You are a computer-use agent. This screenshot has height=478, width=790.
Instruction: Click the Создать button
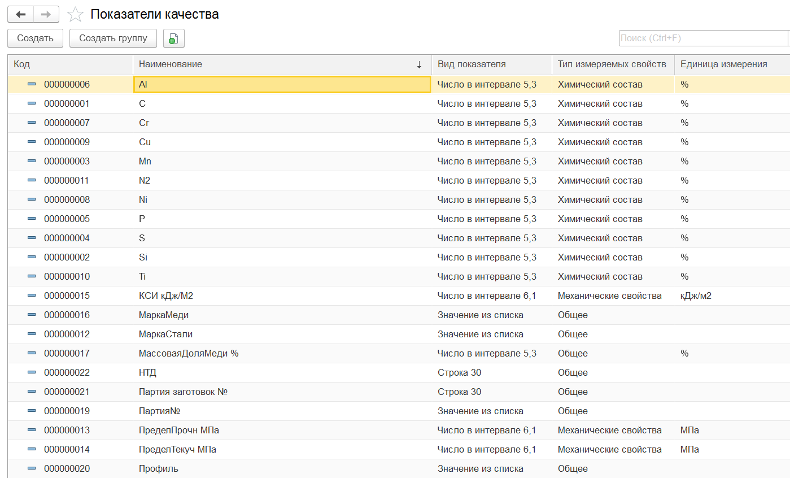(35, 38)
